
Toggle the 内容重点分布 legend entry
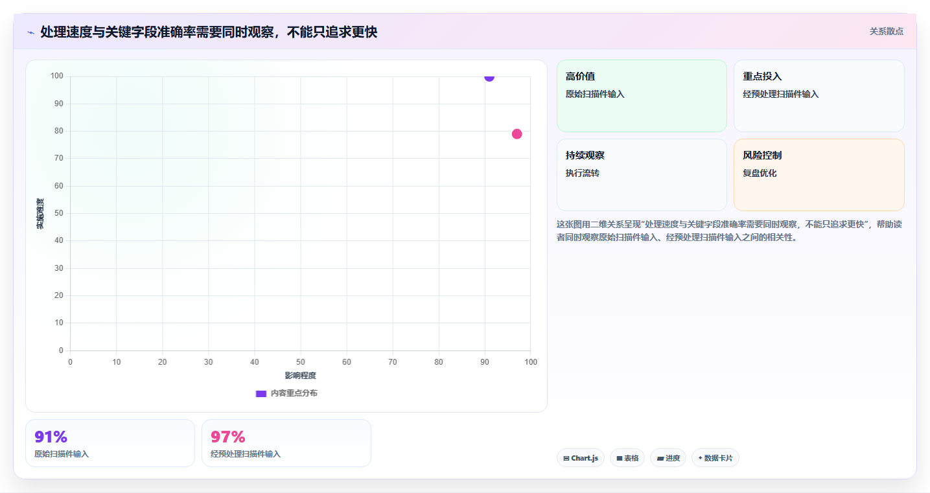coord(286,393)
